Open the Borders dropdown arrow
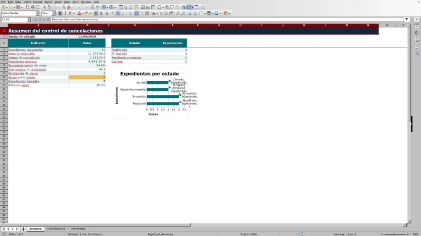421x236 pixels. pos(205,14)
